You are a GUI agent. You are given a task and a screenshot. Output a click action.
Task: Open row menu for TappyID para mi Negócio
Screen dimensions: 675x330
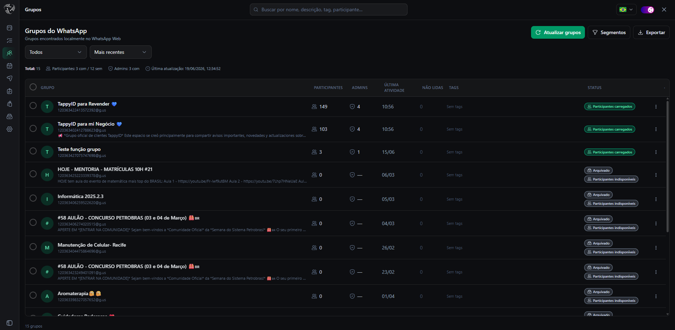[x=656, y=129]
